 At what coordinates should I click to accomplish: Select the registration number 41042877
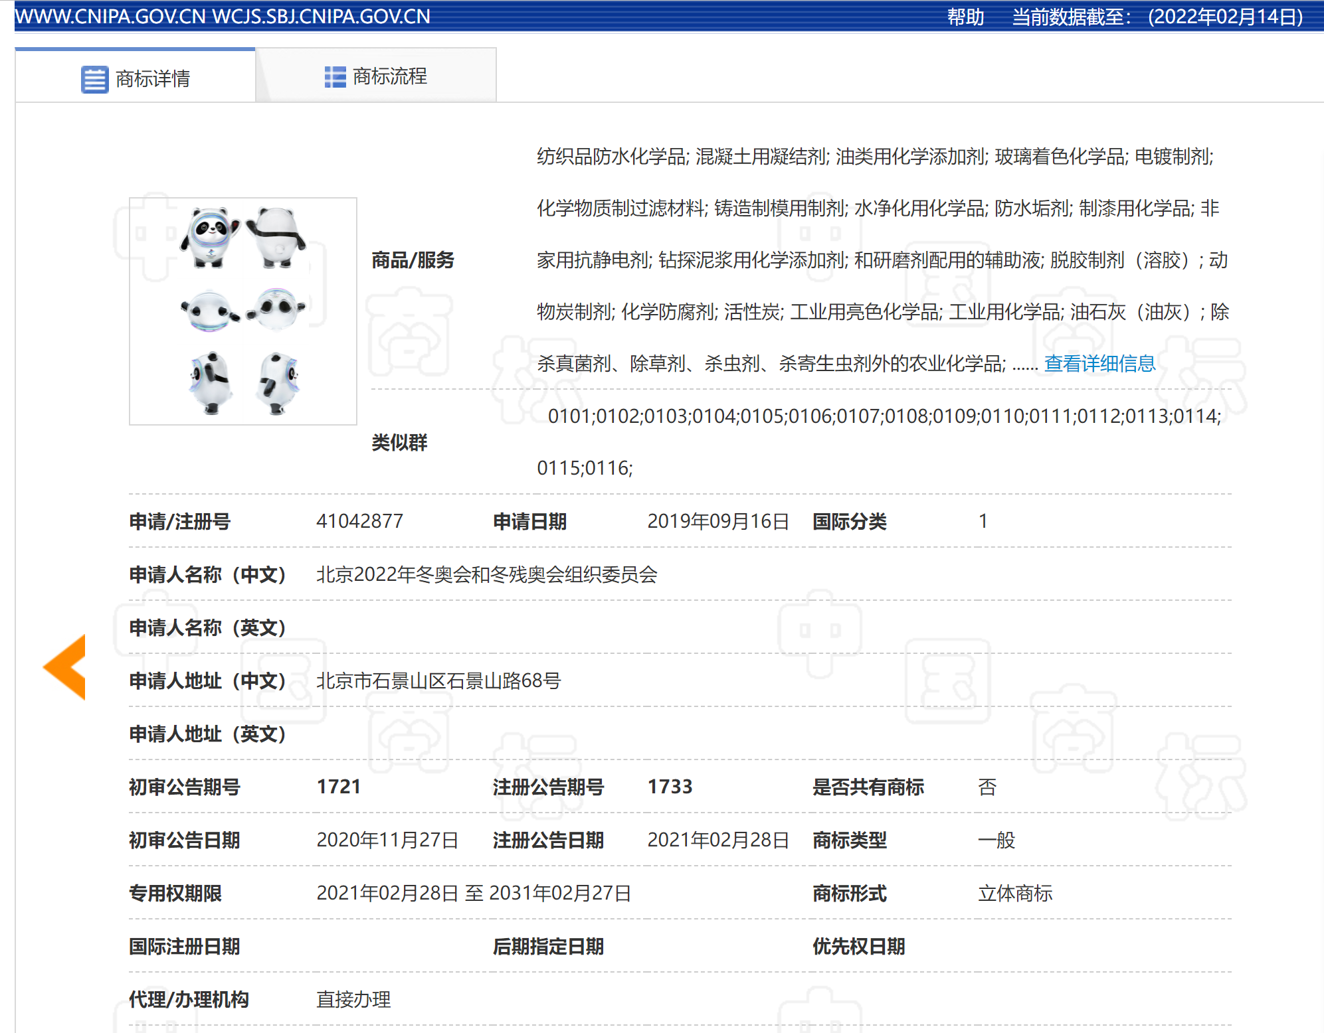coord(359,521)
